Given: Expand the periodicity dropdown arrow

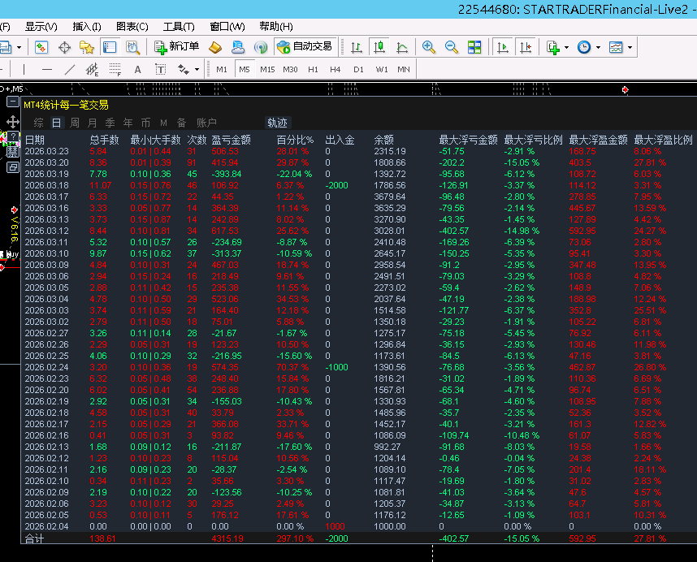Looking at the screenshot, I should (598, 48).
